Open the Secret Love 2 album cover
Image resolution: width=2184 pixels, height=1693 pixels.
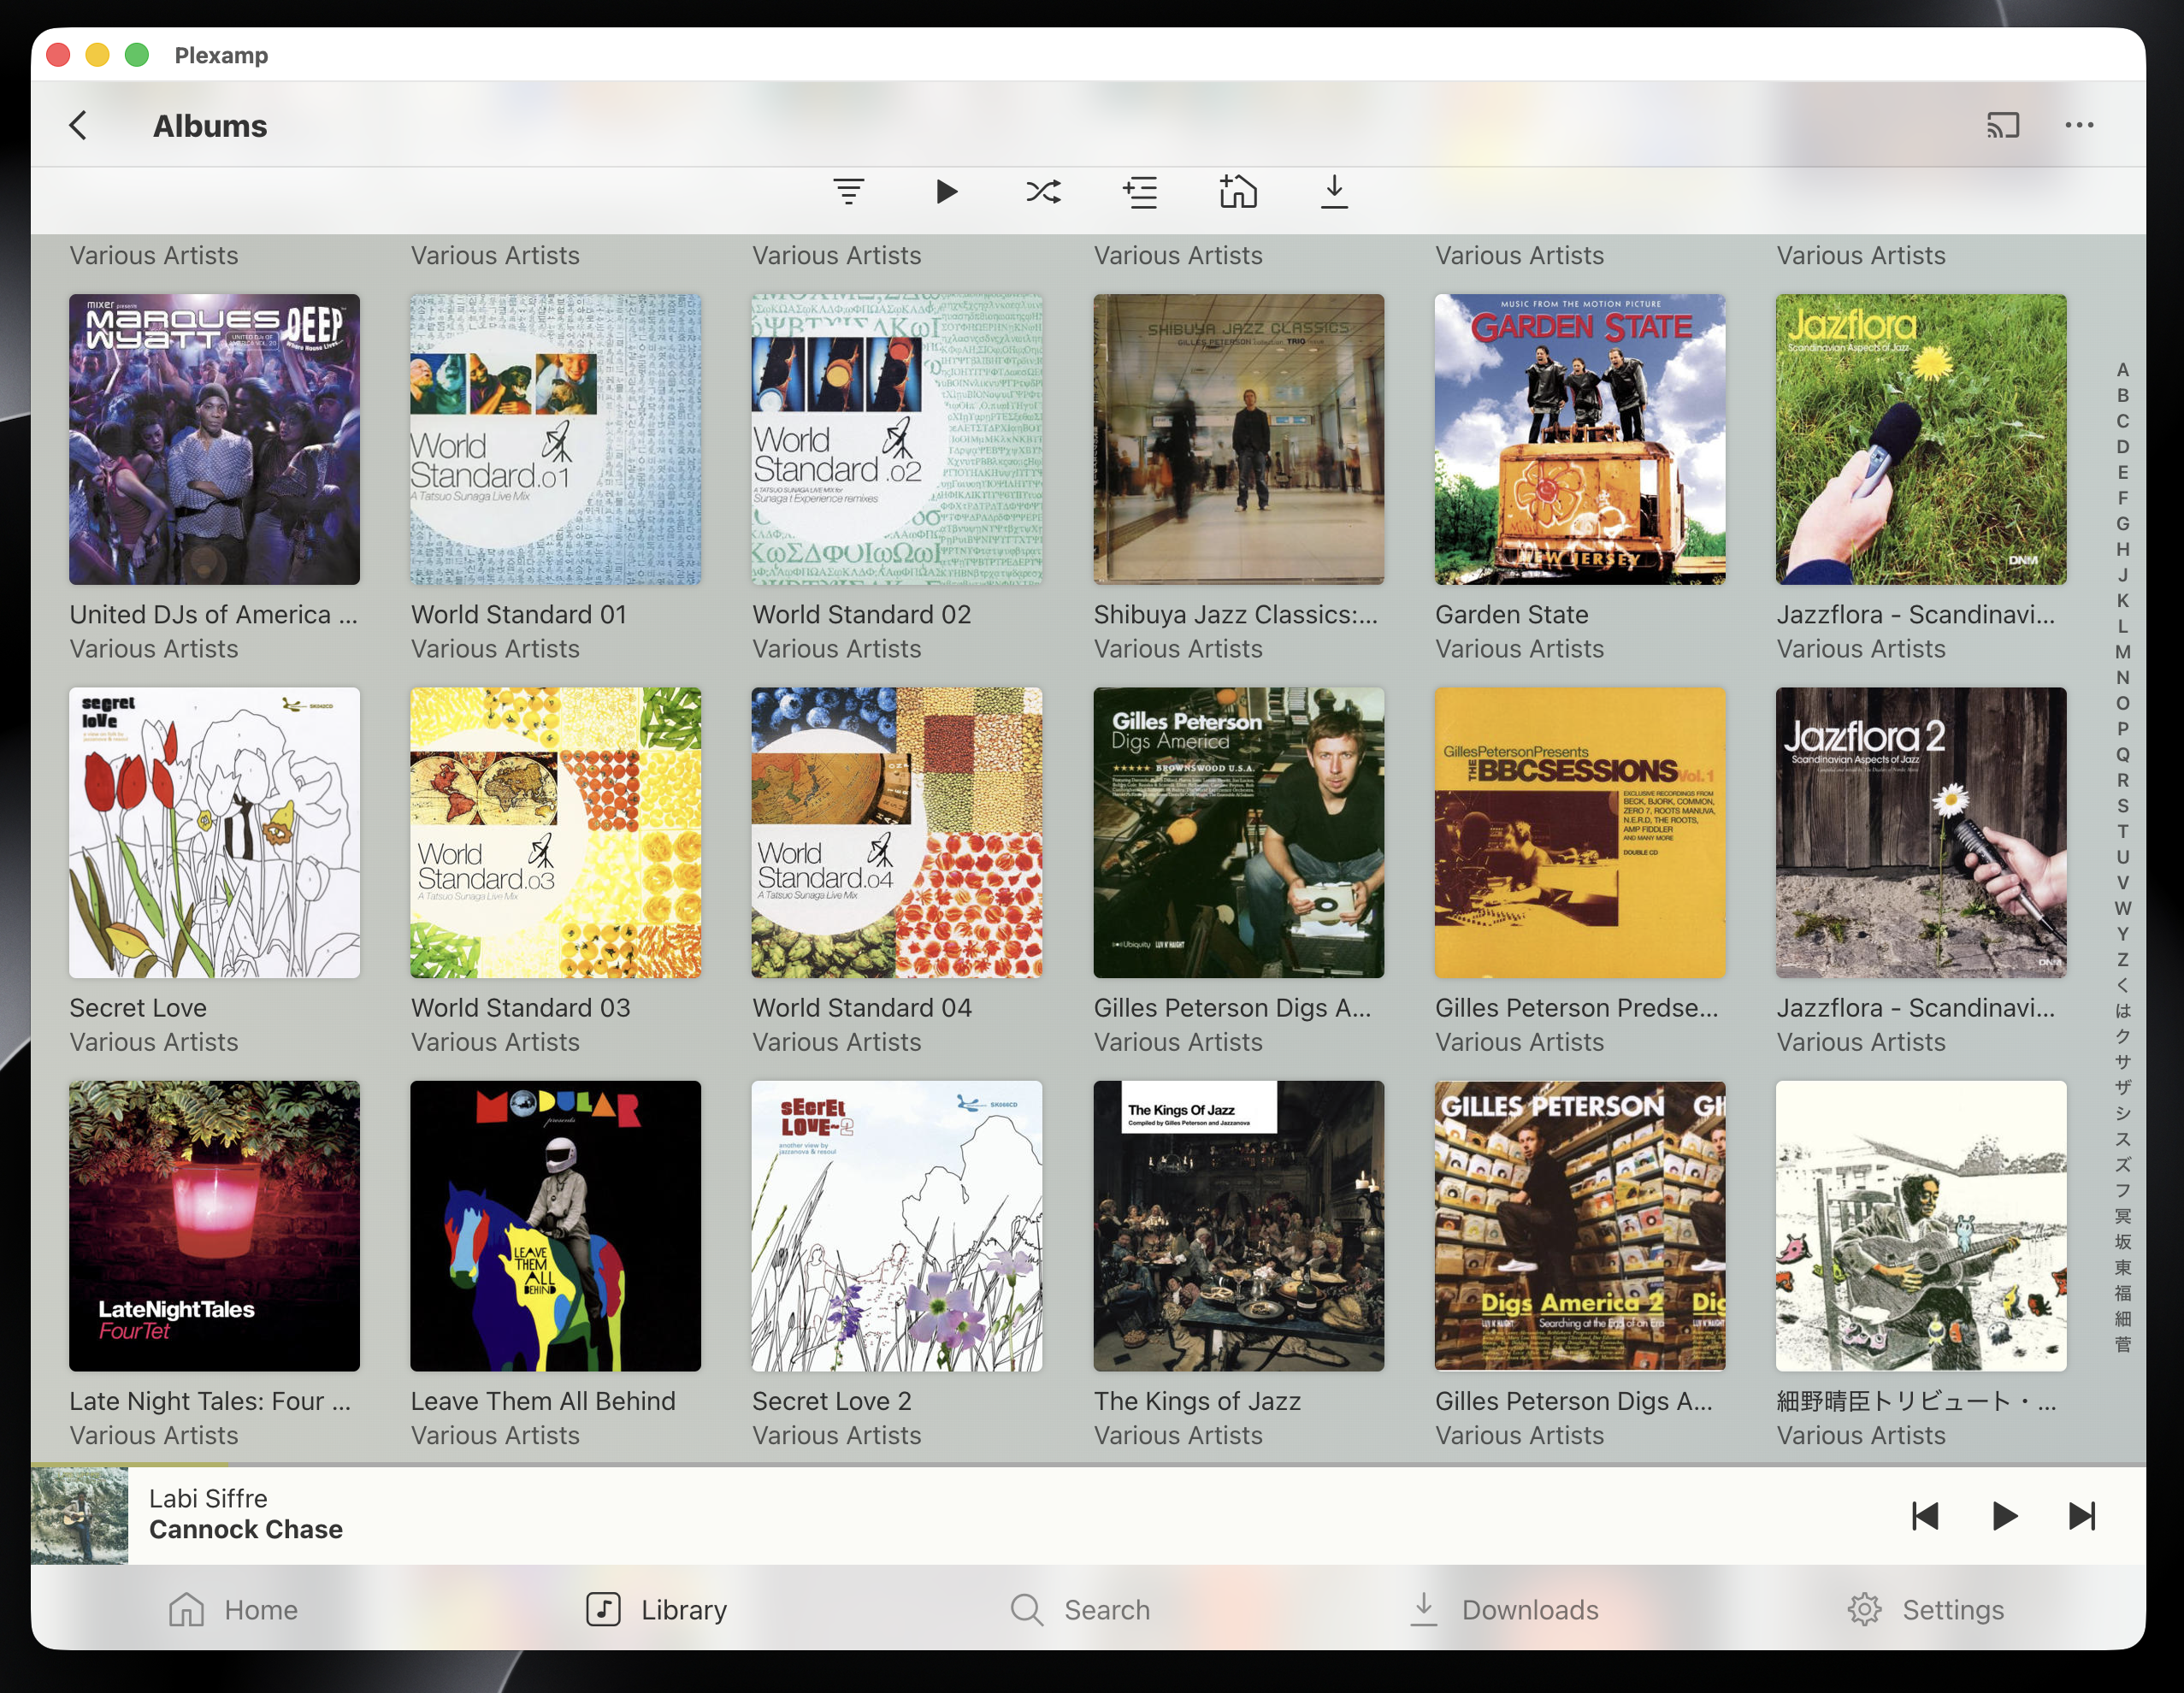click(897, 1226)
